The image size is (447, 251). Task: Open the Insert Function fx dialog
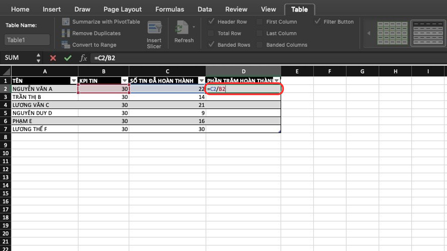click(83, 58)
